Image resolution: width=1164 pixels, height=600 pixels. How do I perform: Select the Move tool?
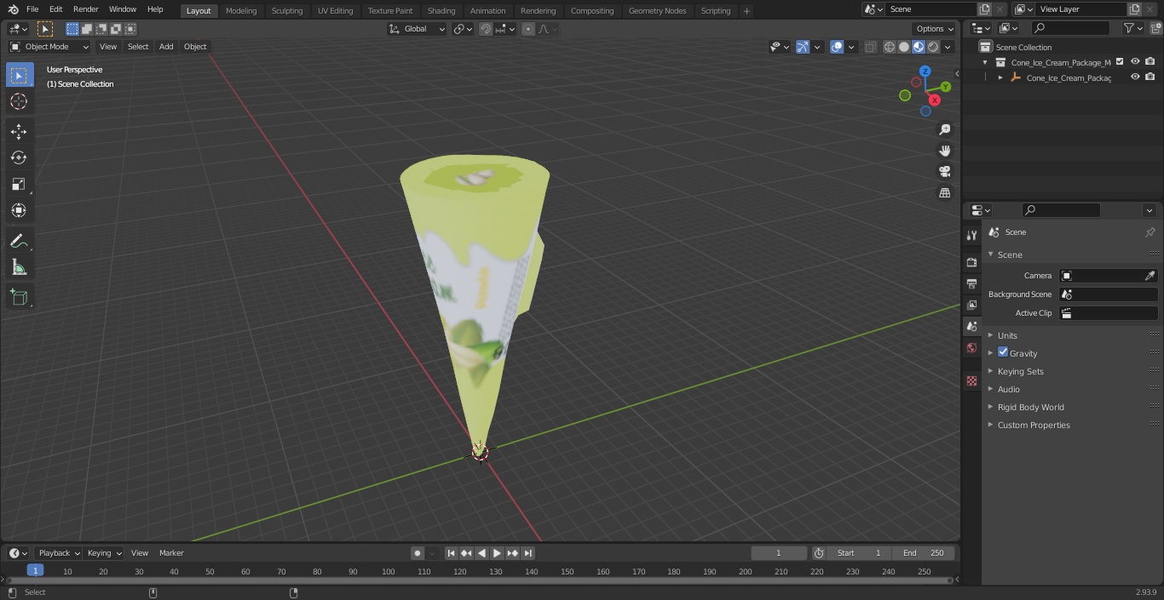point(19,131)
